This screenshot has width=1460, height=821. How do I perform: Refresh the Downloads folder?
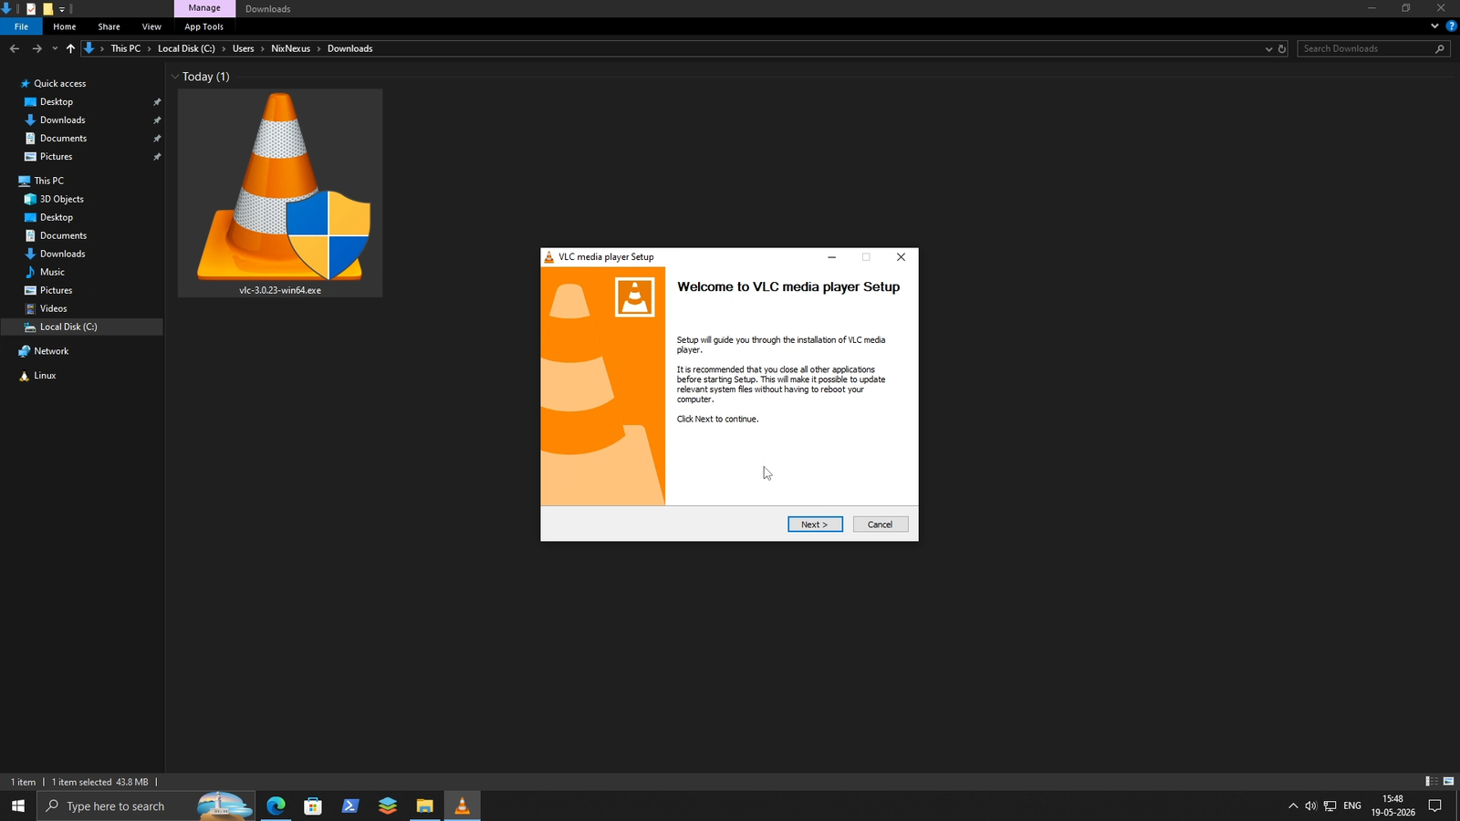[1282, 48]
